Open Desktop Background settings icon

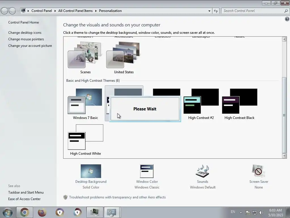91,171
